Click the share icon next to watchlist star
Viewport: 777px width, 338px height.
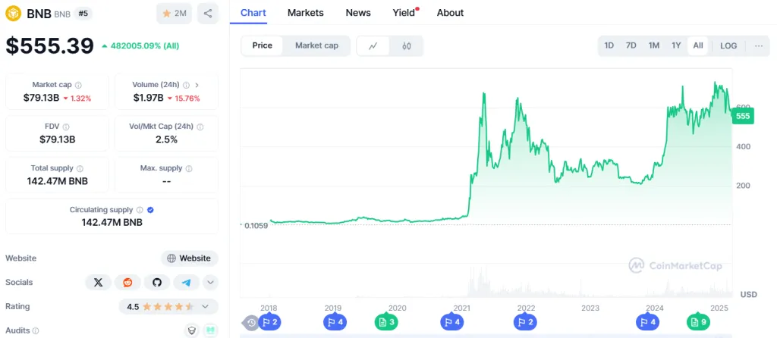pyautogui.click(x=208, y=13)
